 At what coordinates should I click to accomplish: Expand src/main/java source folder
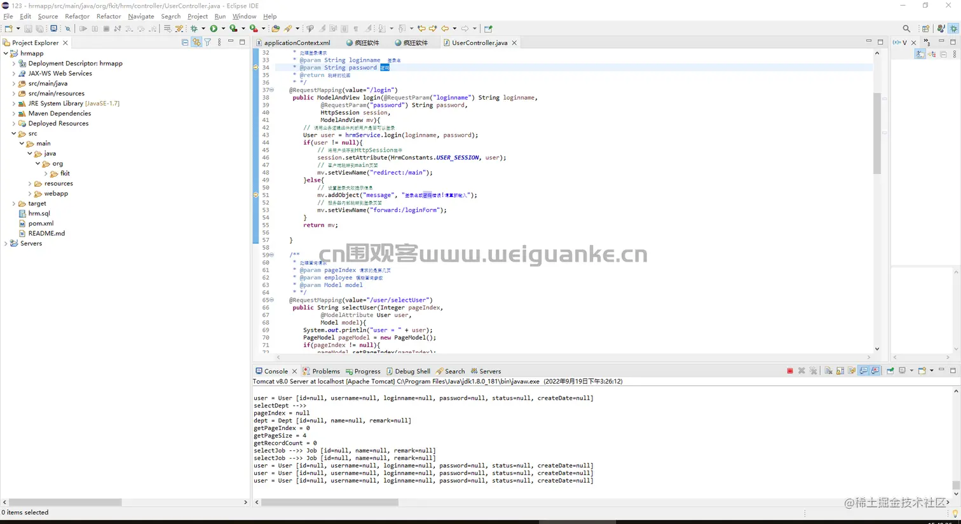click(14, 83)
